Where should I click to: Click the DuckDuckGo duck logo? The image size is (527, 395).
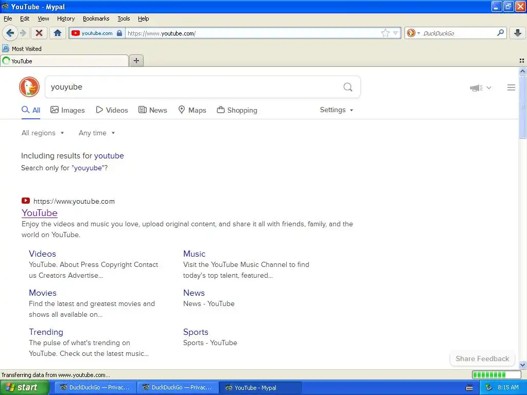(x=29, y=87)
